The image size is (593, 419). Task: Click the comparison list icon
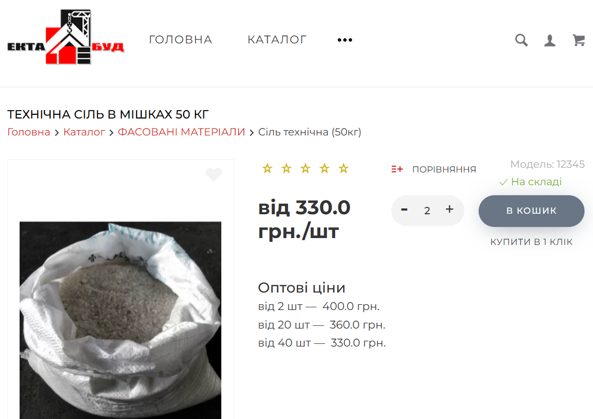(397, 169)
